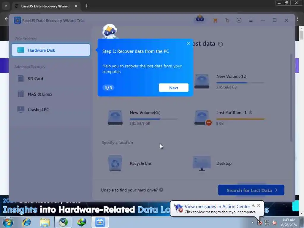The height and width of the screenshot is (228, 304).
Task: Click the EaseUS app logo icon
Action: click(17, 20)
